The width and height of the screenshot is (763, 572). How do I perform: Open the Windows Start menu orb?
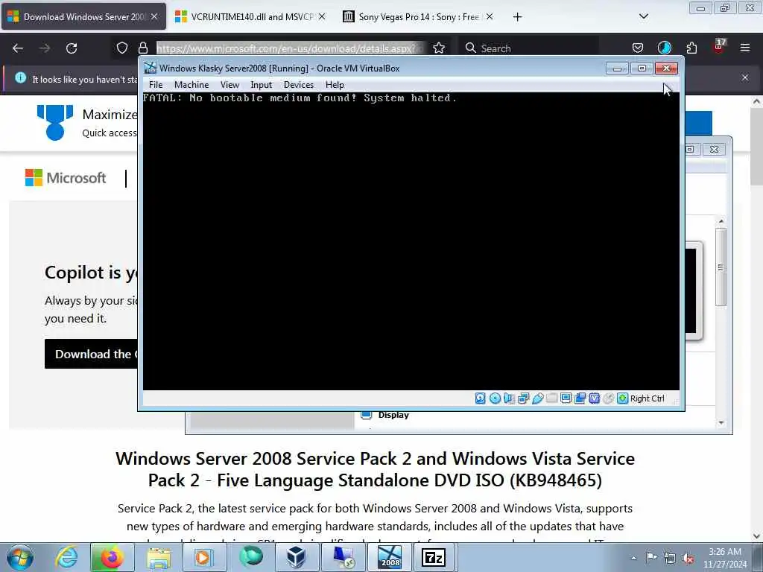(19, 557)
